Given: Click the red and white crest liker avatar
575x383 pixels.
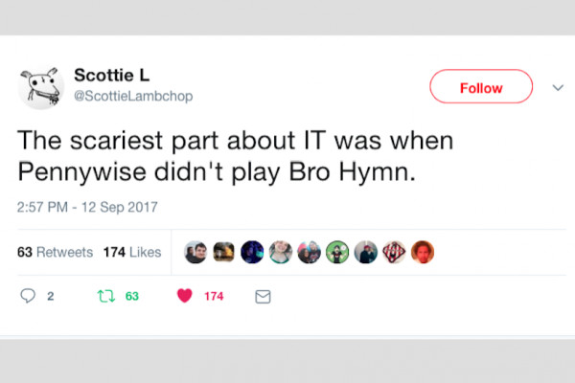Looking at the screenshot, I should 395,252.
